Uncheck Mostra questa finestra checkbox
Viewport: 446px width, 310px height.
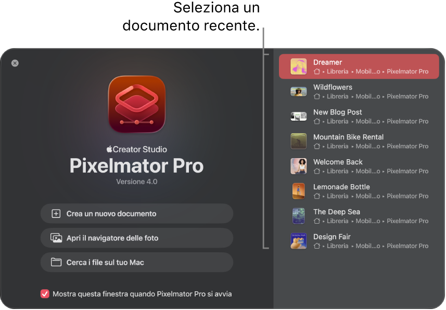(45, 294)
